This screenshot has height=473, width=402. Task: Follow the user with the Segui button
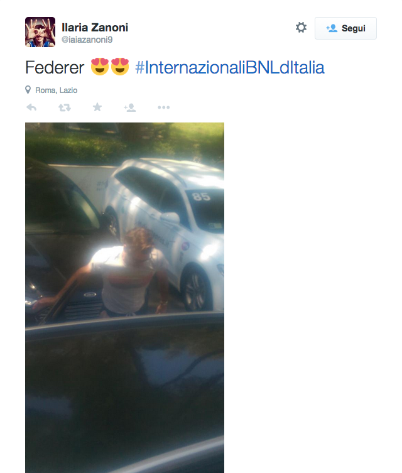(345, 28)
